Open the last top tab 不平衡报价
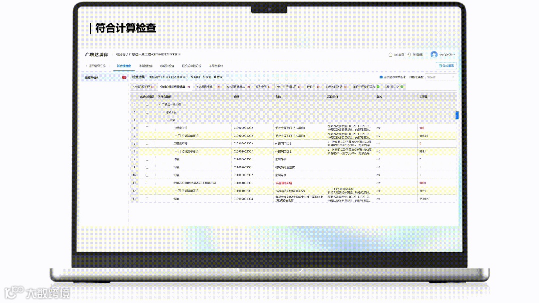 216,65
